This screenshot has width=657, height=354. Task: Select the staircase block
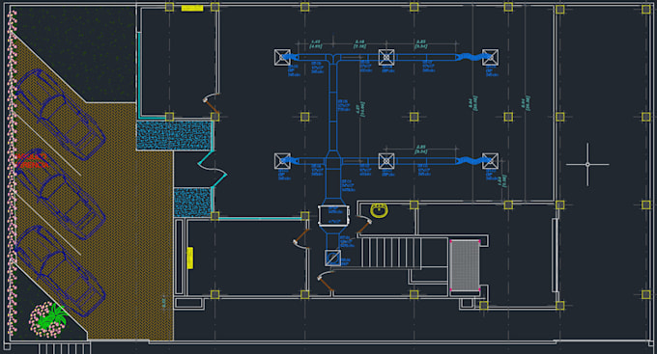391,253
